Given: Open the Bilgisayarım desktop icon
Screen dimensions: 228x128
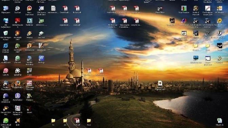Looking at the screenshot, I should (6, 8).
